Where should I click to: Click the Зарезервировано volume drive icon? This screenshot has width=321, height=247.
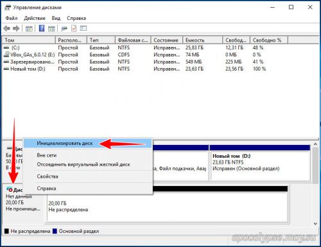click(6, 62)
